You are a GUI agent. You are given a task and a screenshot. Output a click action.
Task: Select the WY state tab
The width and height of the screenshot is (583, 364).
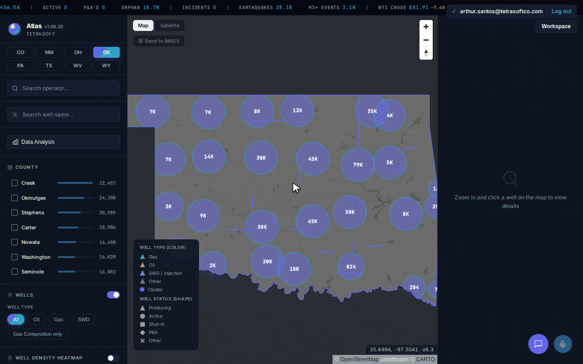point(107,66)
